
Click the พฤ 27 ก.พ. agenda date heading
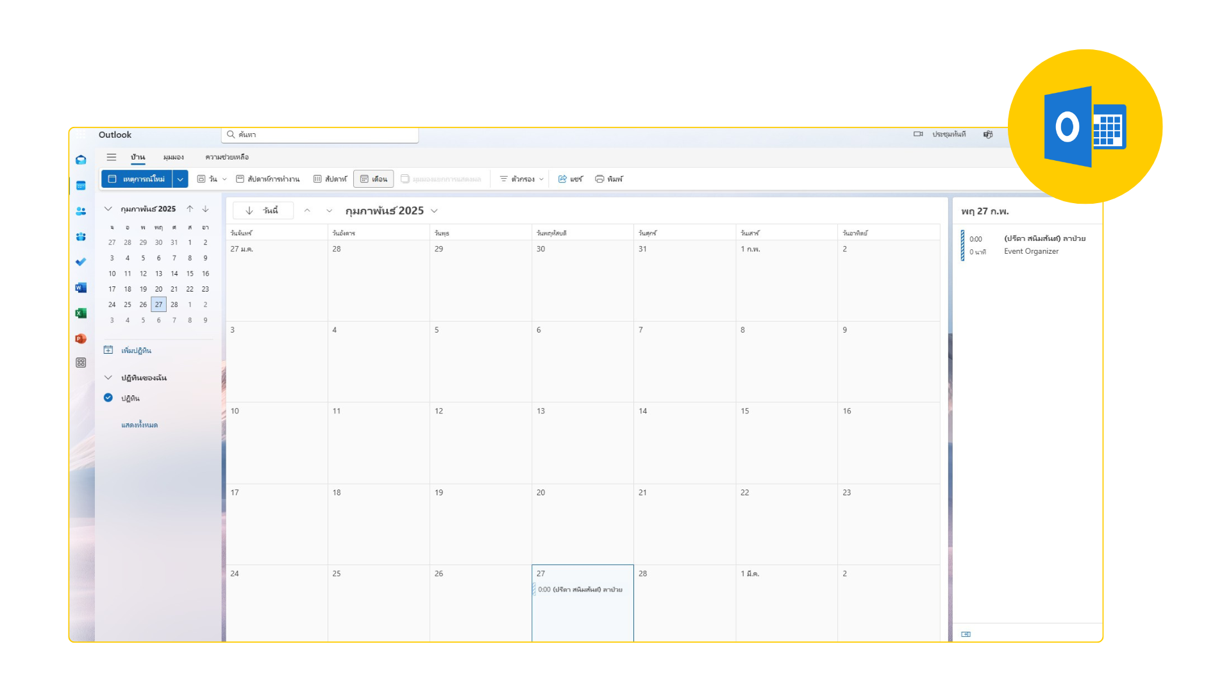click(x=985, y=211)
